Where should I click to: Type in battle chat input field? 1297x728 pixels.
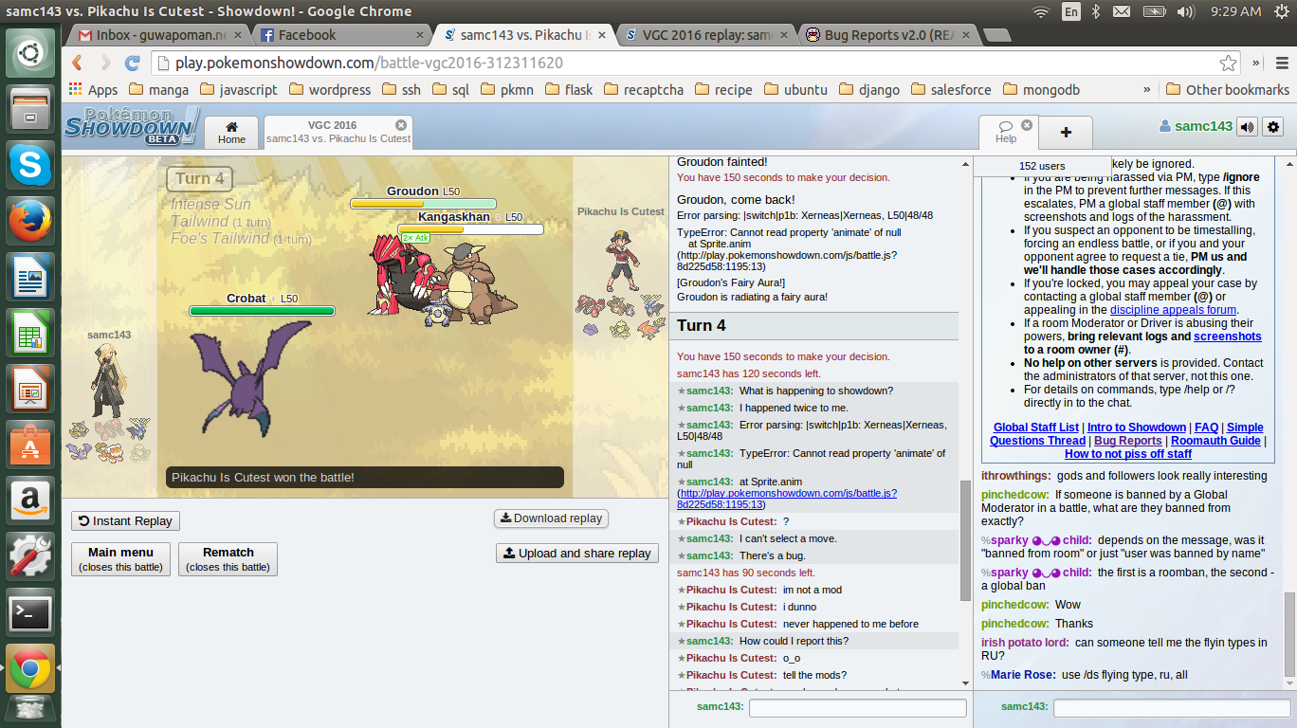pyautogui.click(x=857, y=708)
